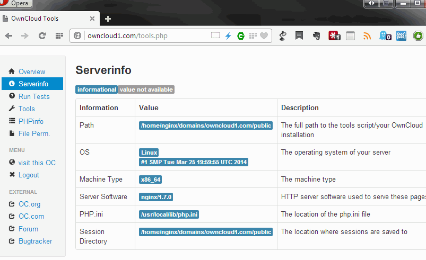Image resolution: width=426 pixels, height=260 pixels.
Task: Click the nginx/1.7.0 badge
Action: coord(156,197)
